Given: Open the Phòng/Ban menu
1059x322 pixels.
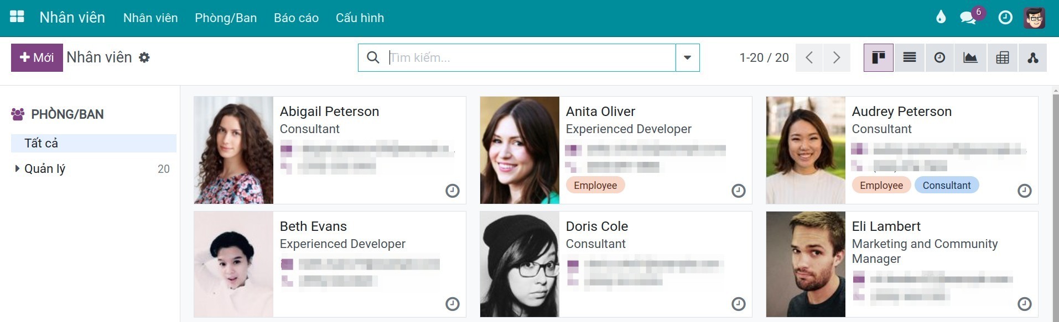Looking at the screenshot, I should 226,18.
